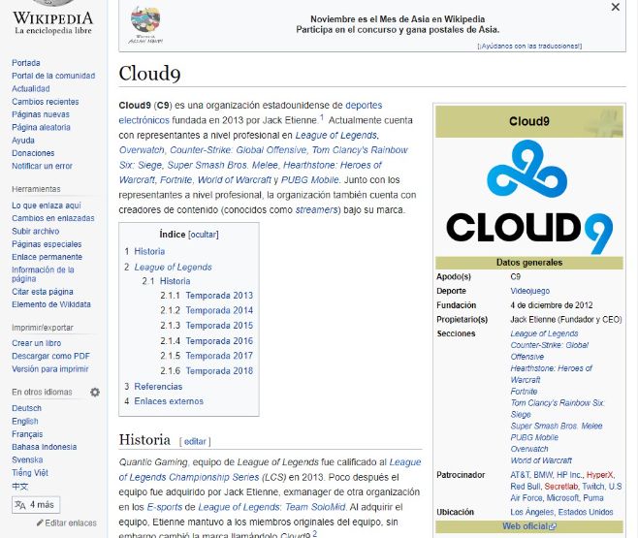This screenshot has width=638, height=538.
Task: Click the Wikipedia logo
Action: [x=53, y=17]
